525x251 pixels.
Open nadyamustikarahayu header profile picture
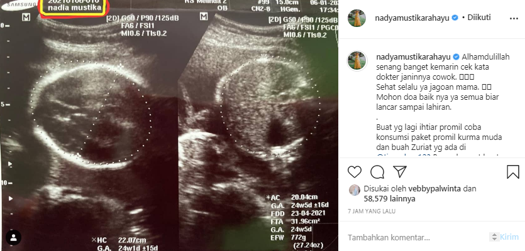(356, 18)
